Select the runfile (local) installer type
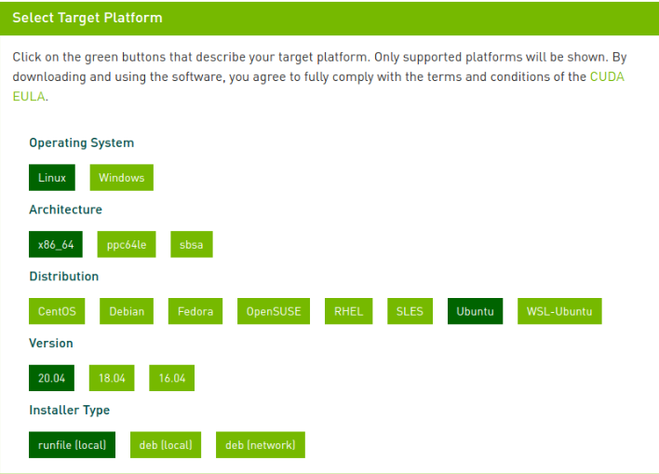 72,445
